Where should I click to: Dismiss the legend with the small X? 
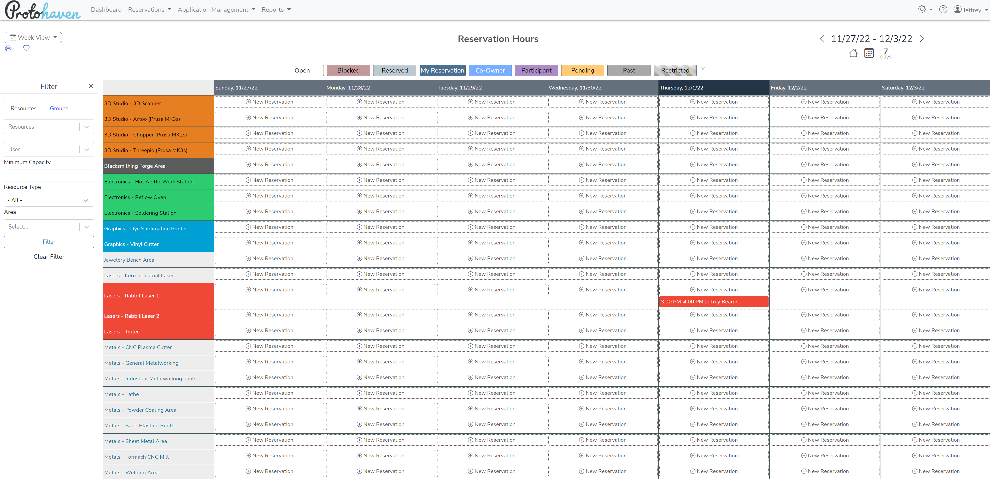pos(702,69)
